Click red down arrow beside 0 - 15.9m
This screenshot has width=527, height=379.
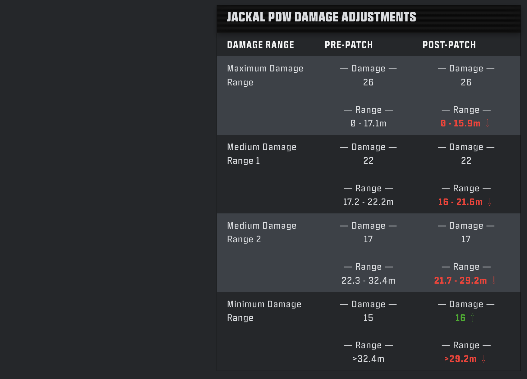488,123
